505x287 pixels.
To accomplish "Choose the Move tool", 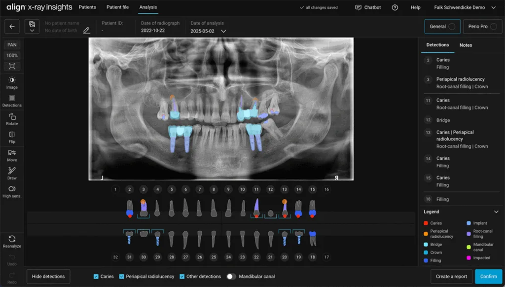I will [x=11, y=156].
